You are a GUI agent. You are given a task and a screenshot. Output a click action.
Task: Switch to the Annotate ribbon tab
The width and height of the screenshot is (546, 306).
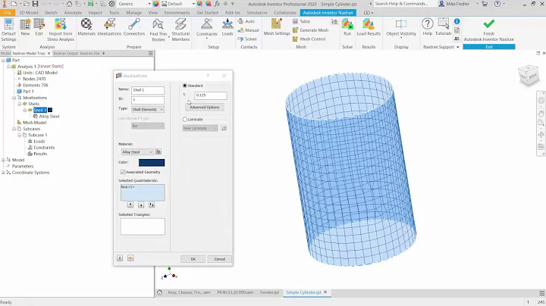73,13
